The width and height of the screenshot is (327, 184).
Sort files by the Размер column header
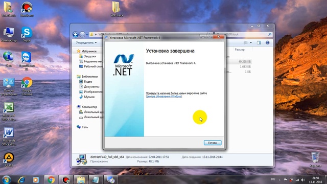[x=240, y=50]
